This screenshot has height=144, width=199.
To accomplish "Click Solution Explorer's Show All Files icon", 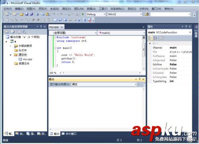I will click(x=13, y=32).
